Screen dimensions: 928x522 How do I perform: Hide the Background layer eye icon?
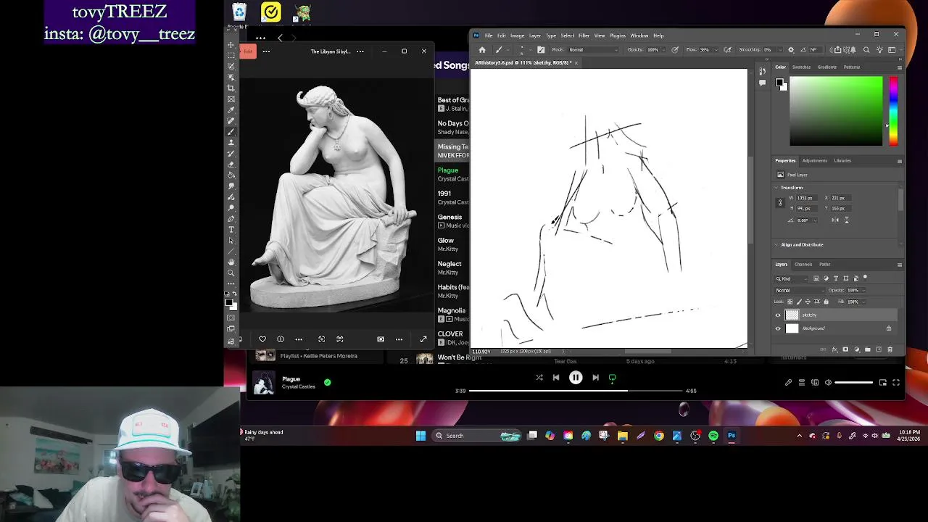point(778,328)
